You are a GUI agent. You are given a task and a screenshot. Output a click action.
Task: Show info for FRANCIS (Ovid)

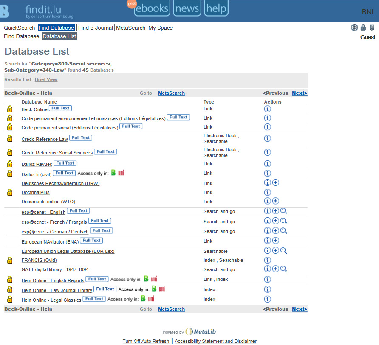click(267, 260)
